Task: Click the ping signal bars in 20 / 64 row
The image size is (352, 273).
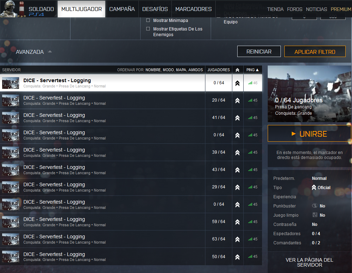Action: 250,100
